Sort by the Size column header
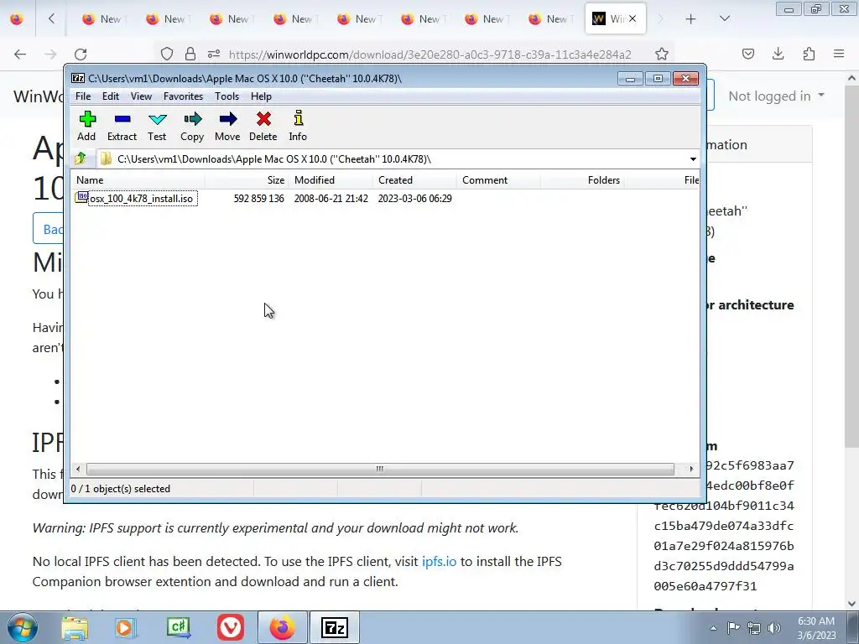 (x=247, y=180)
